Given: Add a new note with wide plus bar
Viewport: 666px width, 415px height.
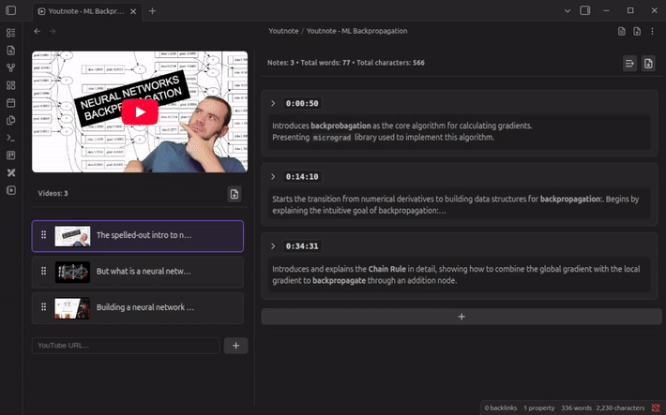Looking at the screenshot, I should [462, 317].
